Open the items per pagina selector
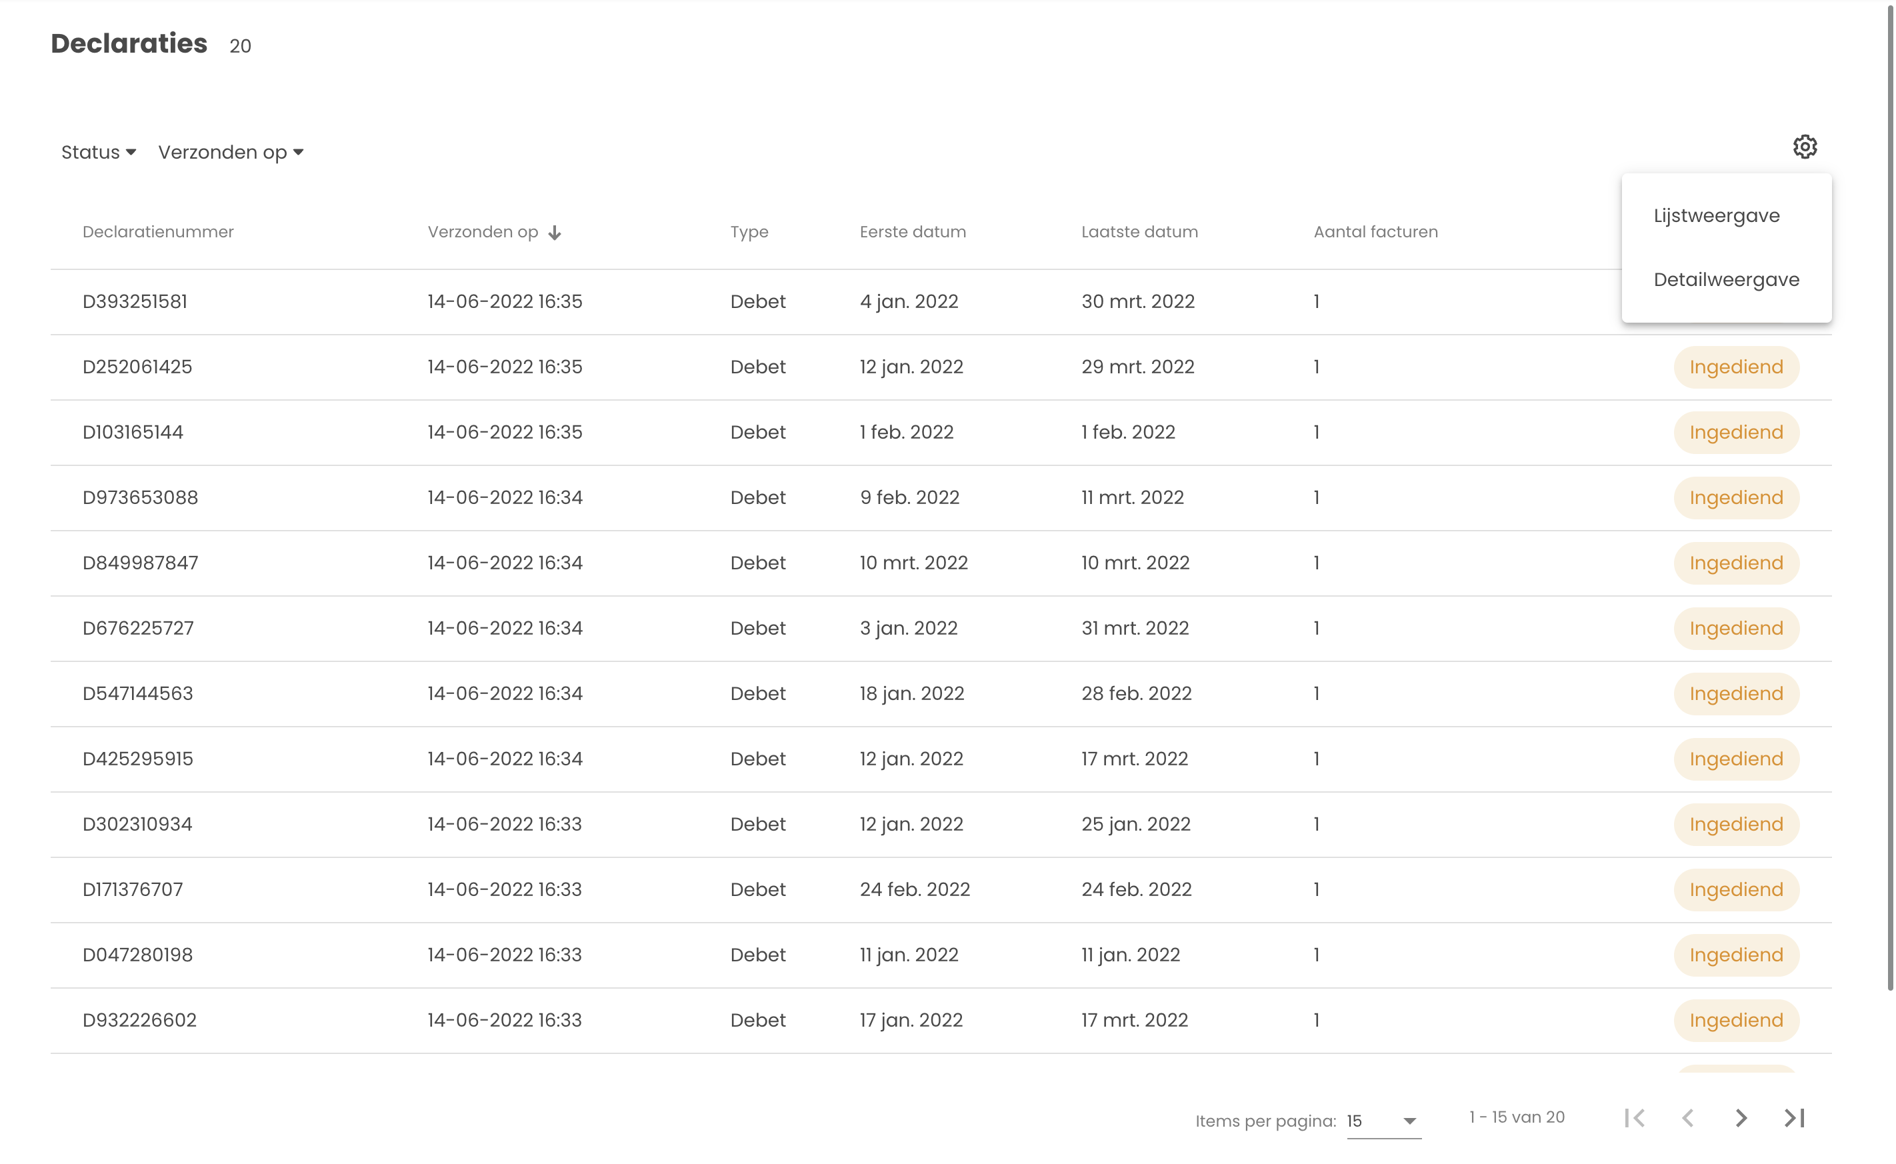This screenshot has width=1896, height=1164. coord(1383,1121)
